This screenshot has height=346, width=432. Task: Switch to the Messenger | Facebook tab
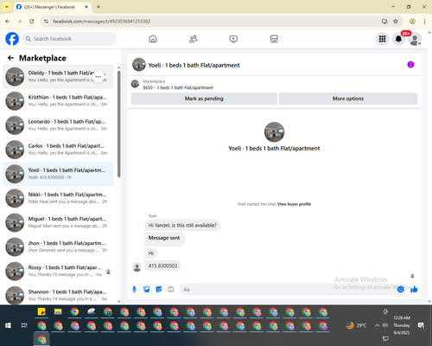click(49, 7)
